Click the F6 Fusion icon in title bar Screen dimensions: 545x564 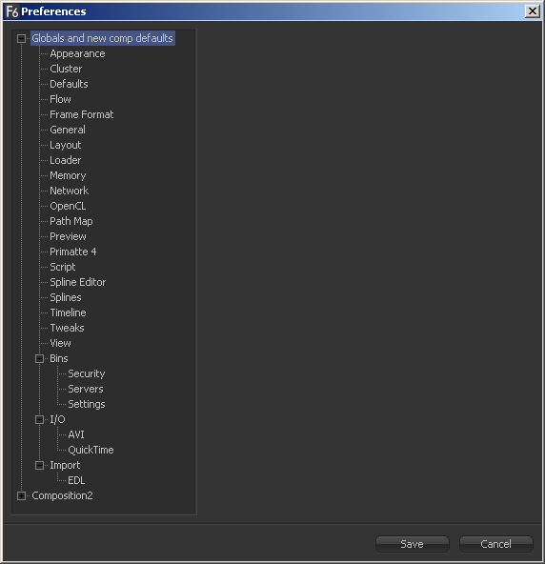[x=12, y=11]
